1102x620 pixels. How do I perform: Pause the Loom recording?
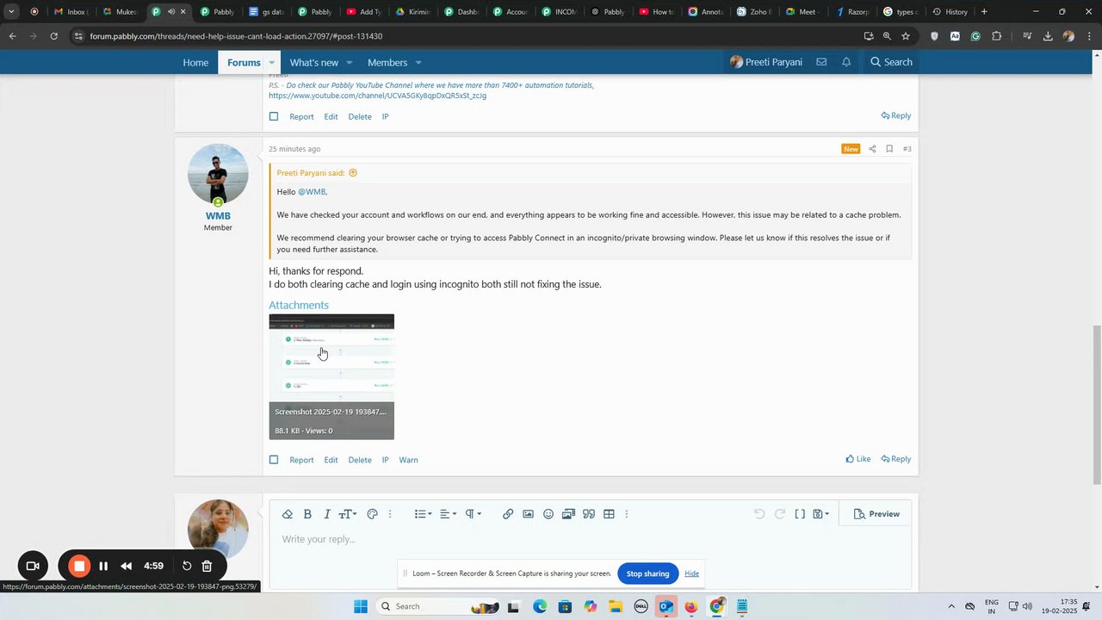point(103,566)
